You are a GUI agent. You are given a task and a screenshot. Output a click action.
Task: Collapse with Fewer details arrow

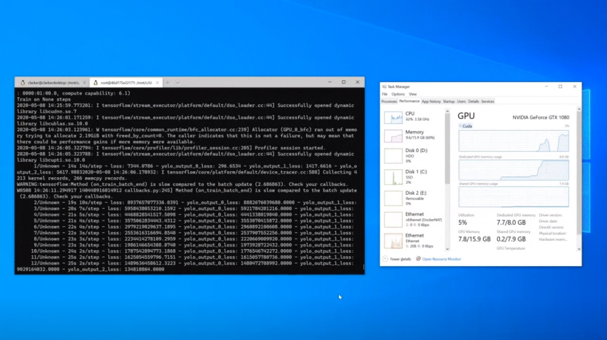[x=385, y=259]
